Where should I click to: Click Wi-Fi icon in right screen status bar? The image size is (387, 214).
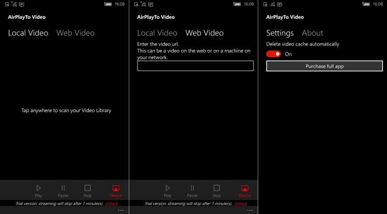pos(273,4)
